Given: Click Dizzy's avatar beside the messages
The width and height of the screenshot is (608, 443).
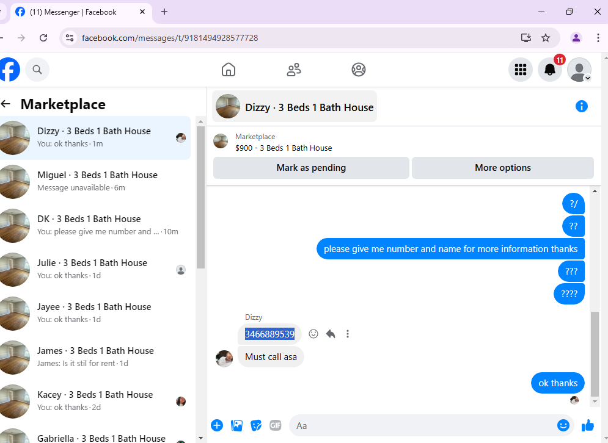Looking at the screenshot, I should tap(224, 358).
